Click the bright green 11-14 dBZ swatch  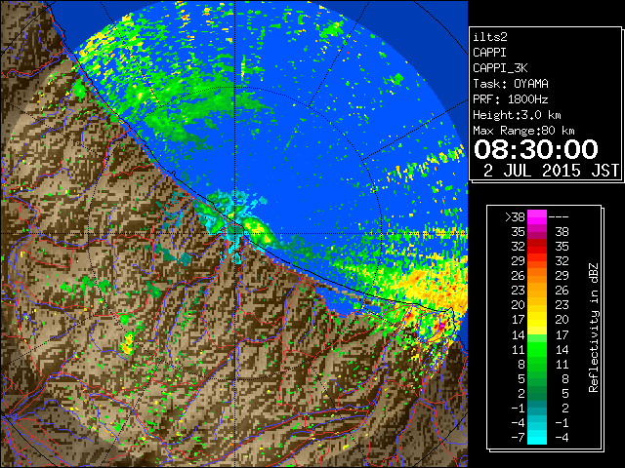point(537,349)
